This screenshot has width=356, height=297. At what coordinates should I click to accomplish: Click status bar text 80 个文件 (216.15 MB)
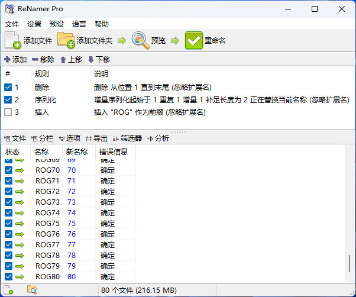pyautogui.click(x=139, y=290)
